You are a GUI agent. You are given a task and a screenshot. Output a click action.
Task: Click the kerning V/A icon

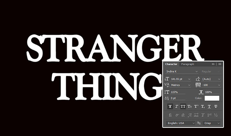[x=167, y=85]
